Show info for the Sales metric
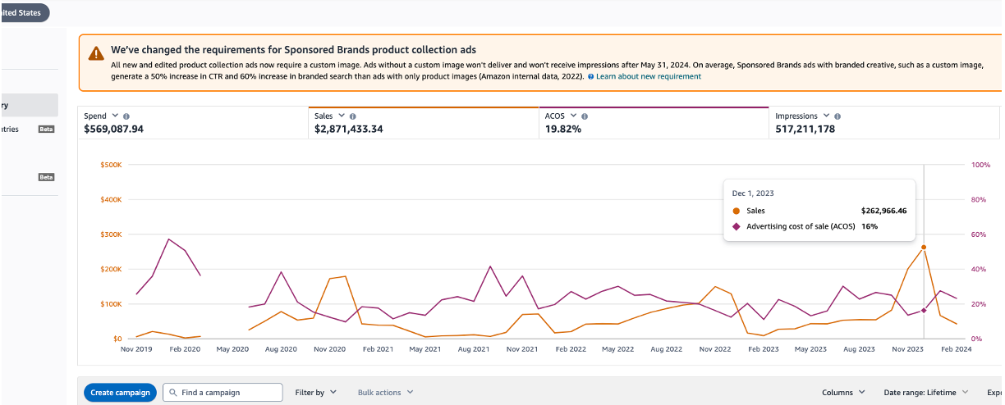1005x405 pixels. 352,116
